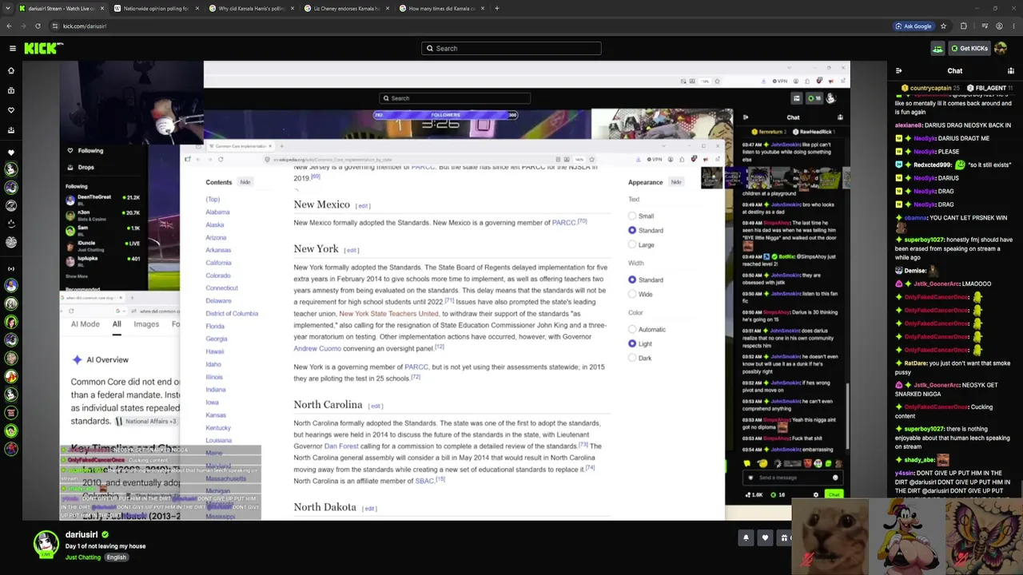
Task: Open the Kick sidebar hamburger menu
Action: tap(13, 49)
